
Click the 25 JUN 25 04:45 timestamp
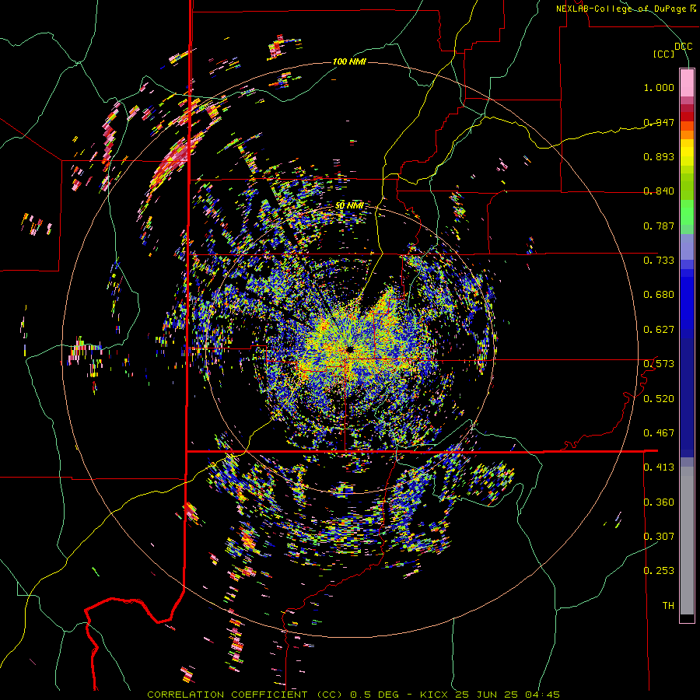pos(507,695)
